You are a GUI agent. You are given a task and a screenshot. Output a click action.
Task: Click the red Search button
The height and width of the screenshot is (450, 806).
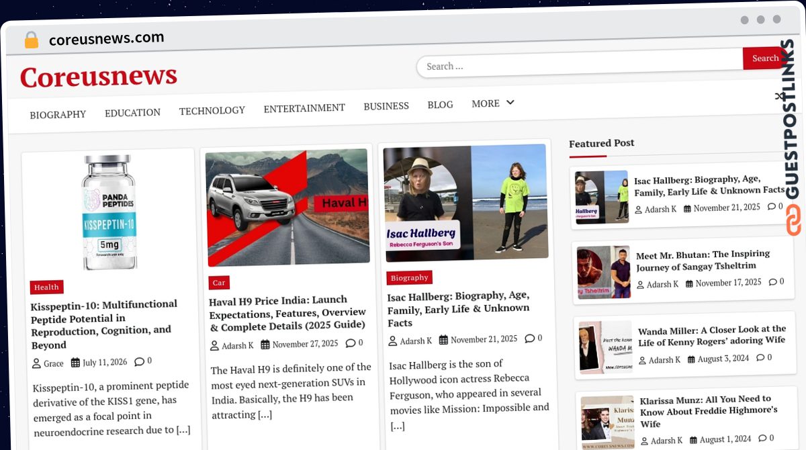click(x=764, y=58)
